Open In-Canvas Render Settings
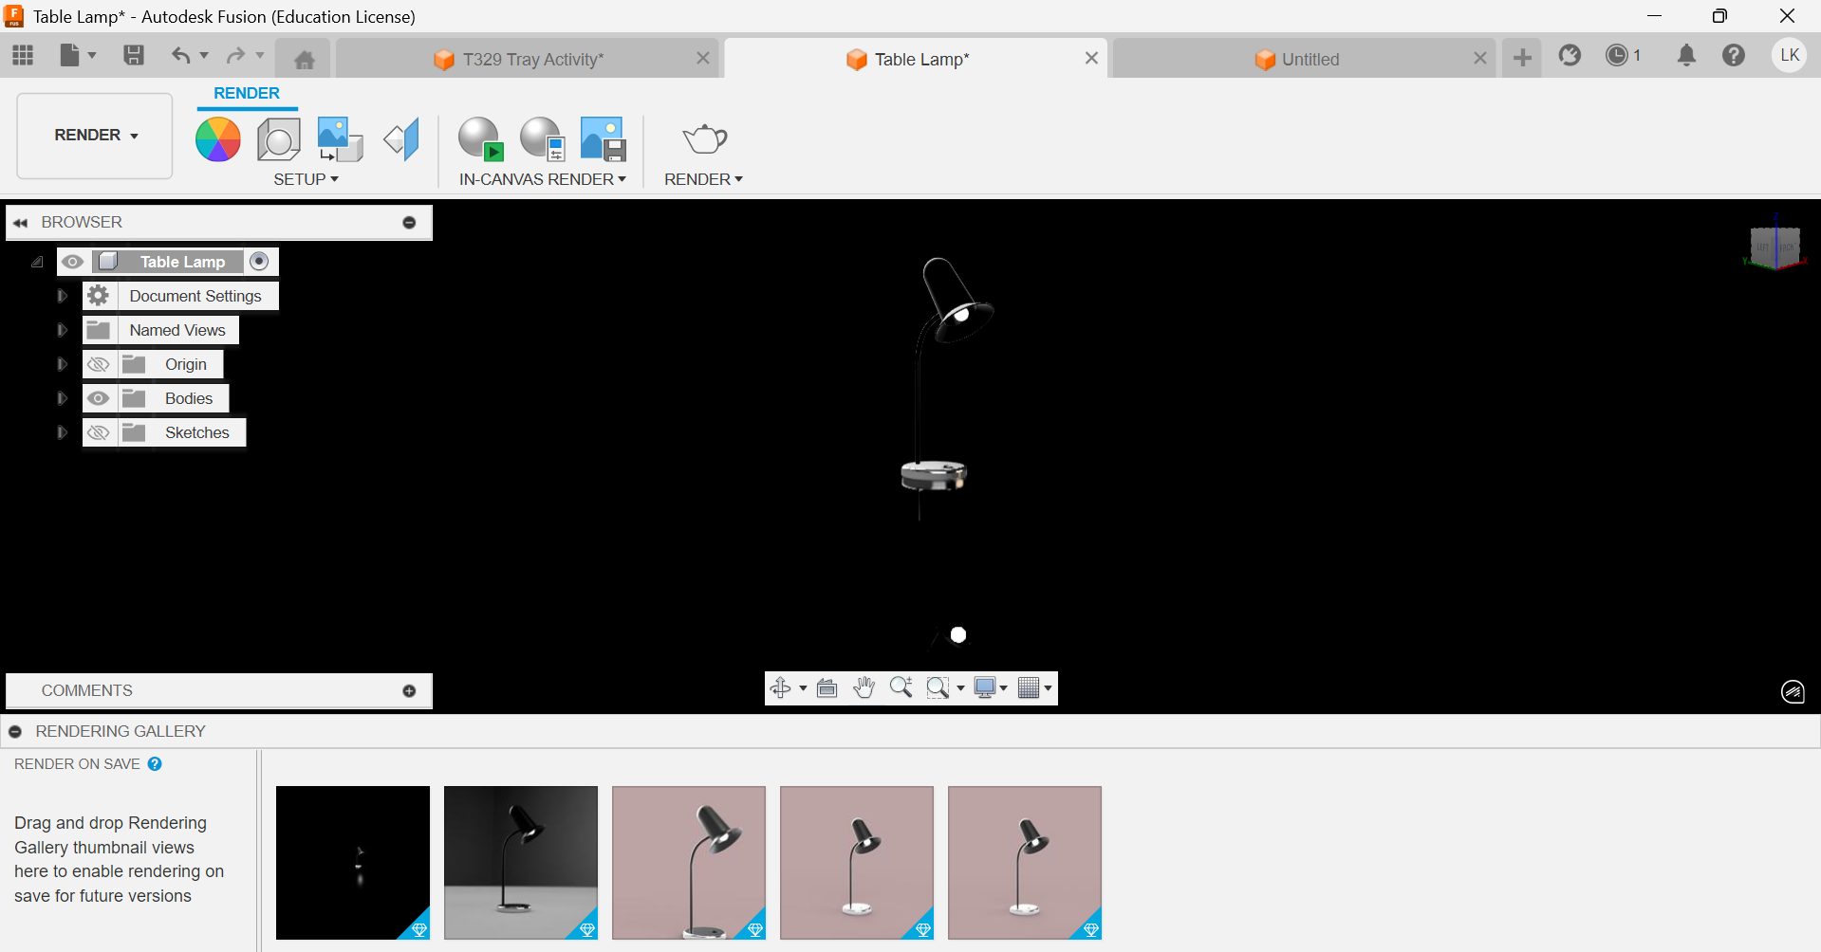 [542, 139]
